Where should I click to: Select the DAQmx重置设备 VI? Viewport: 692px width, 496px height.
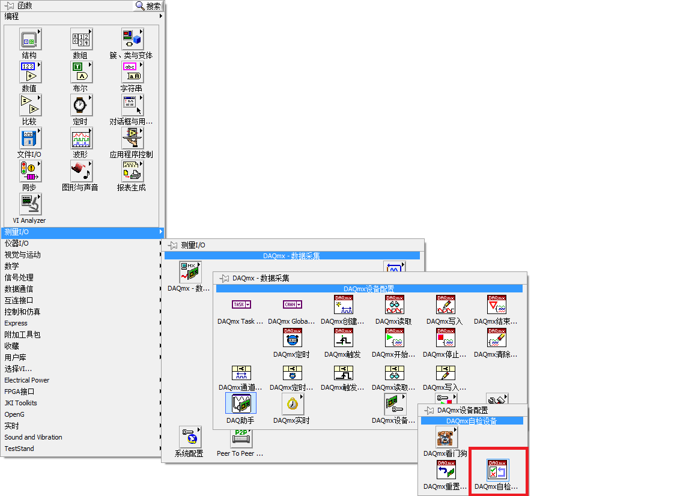click(446, 470)
